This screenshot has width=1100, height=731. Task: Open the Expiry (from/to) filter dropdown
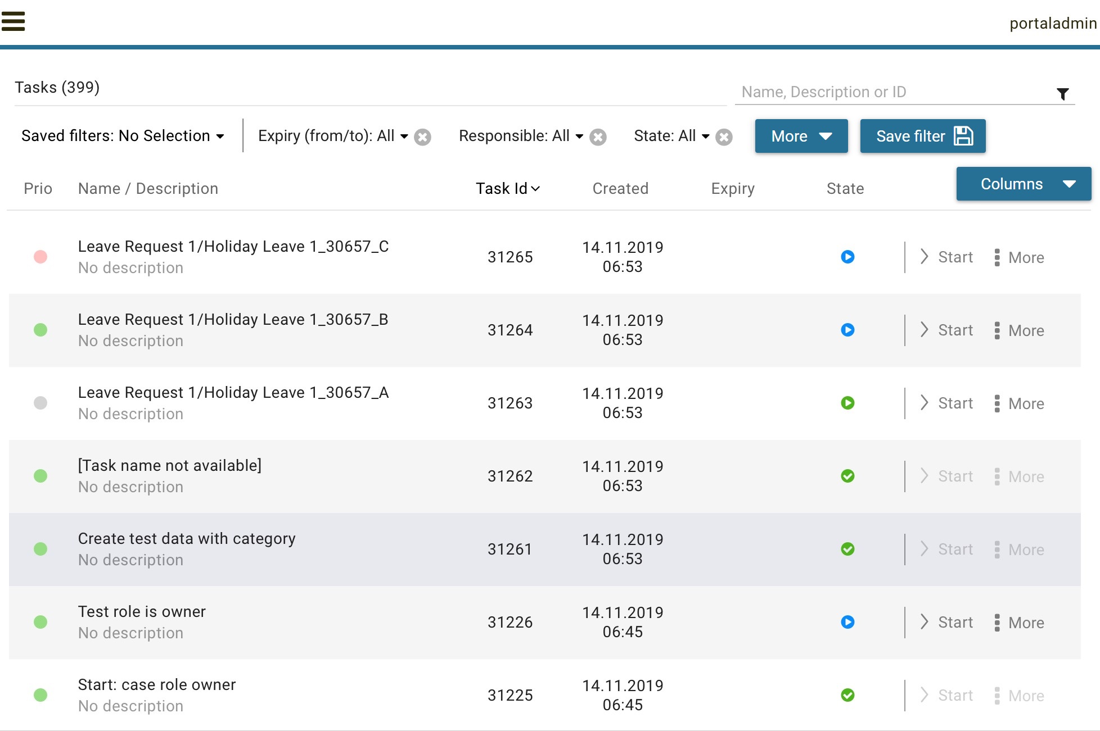(333, 136)
